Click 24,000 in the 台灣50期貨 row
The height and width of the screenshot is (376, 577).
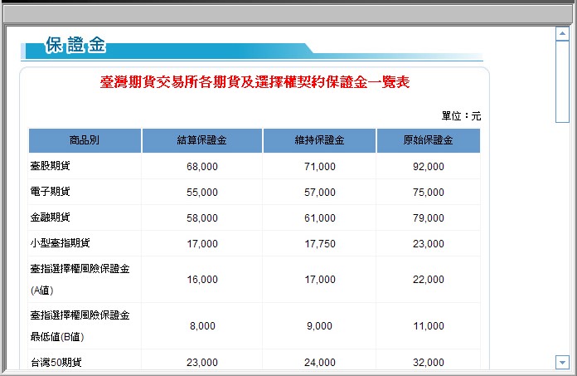coord(320,363)
